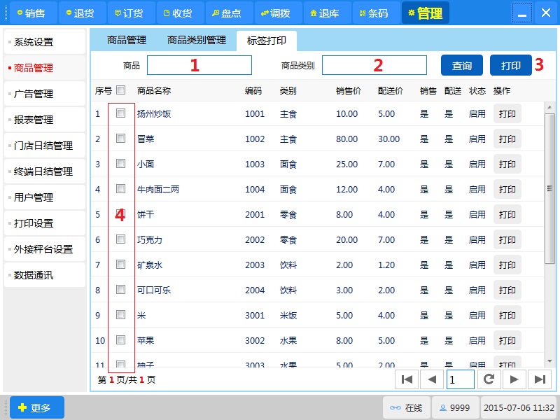This screenshot has height=420, width=560.
Task: Click the table vertical scrollbar thumb
Action: pos(549,188)
